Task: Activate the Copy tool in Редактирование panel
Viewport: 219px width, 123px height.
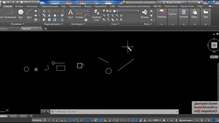Action: (44, 15)
